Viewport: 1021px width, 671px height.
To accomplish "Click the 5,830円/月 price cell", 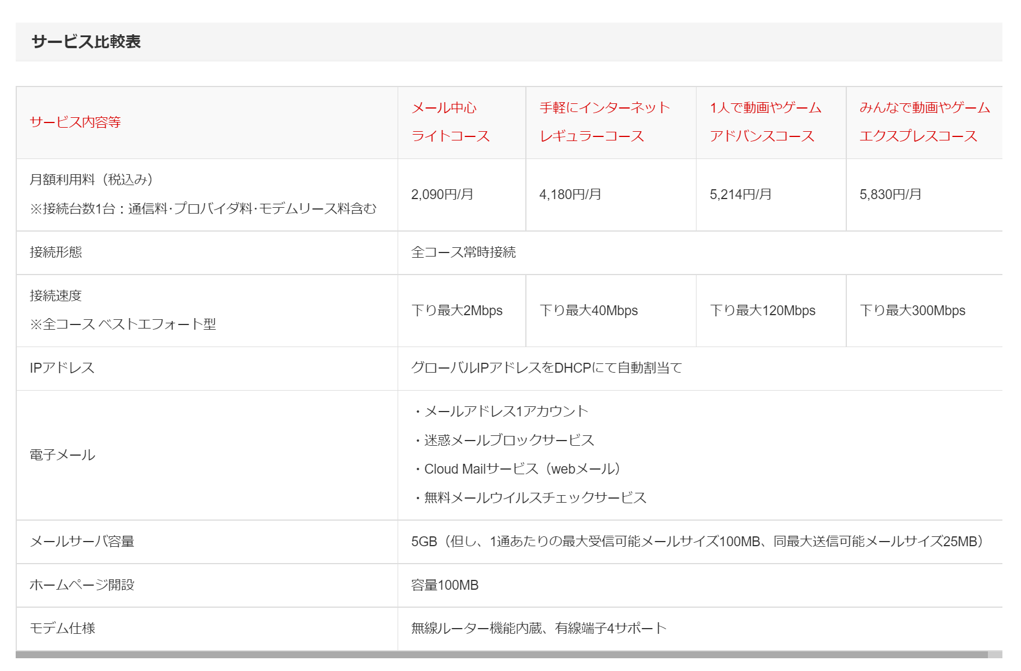I will (x=890, y=194).
